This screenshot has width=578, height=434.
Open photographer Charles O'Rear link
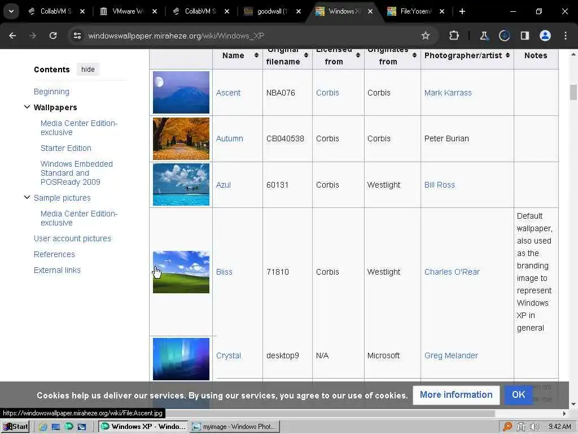click(x=452, y=272)
